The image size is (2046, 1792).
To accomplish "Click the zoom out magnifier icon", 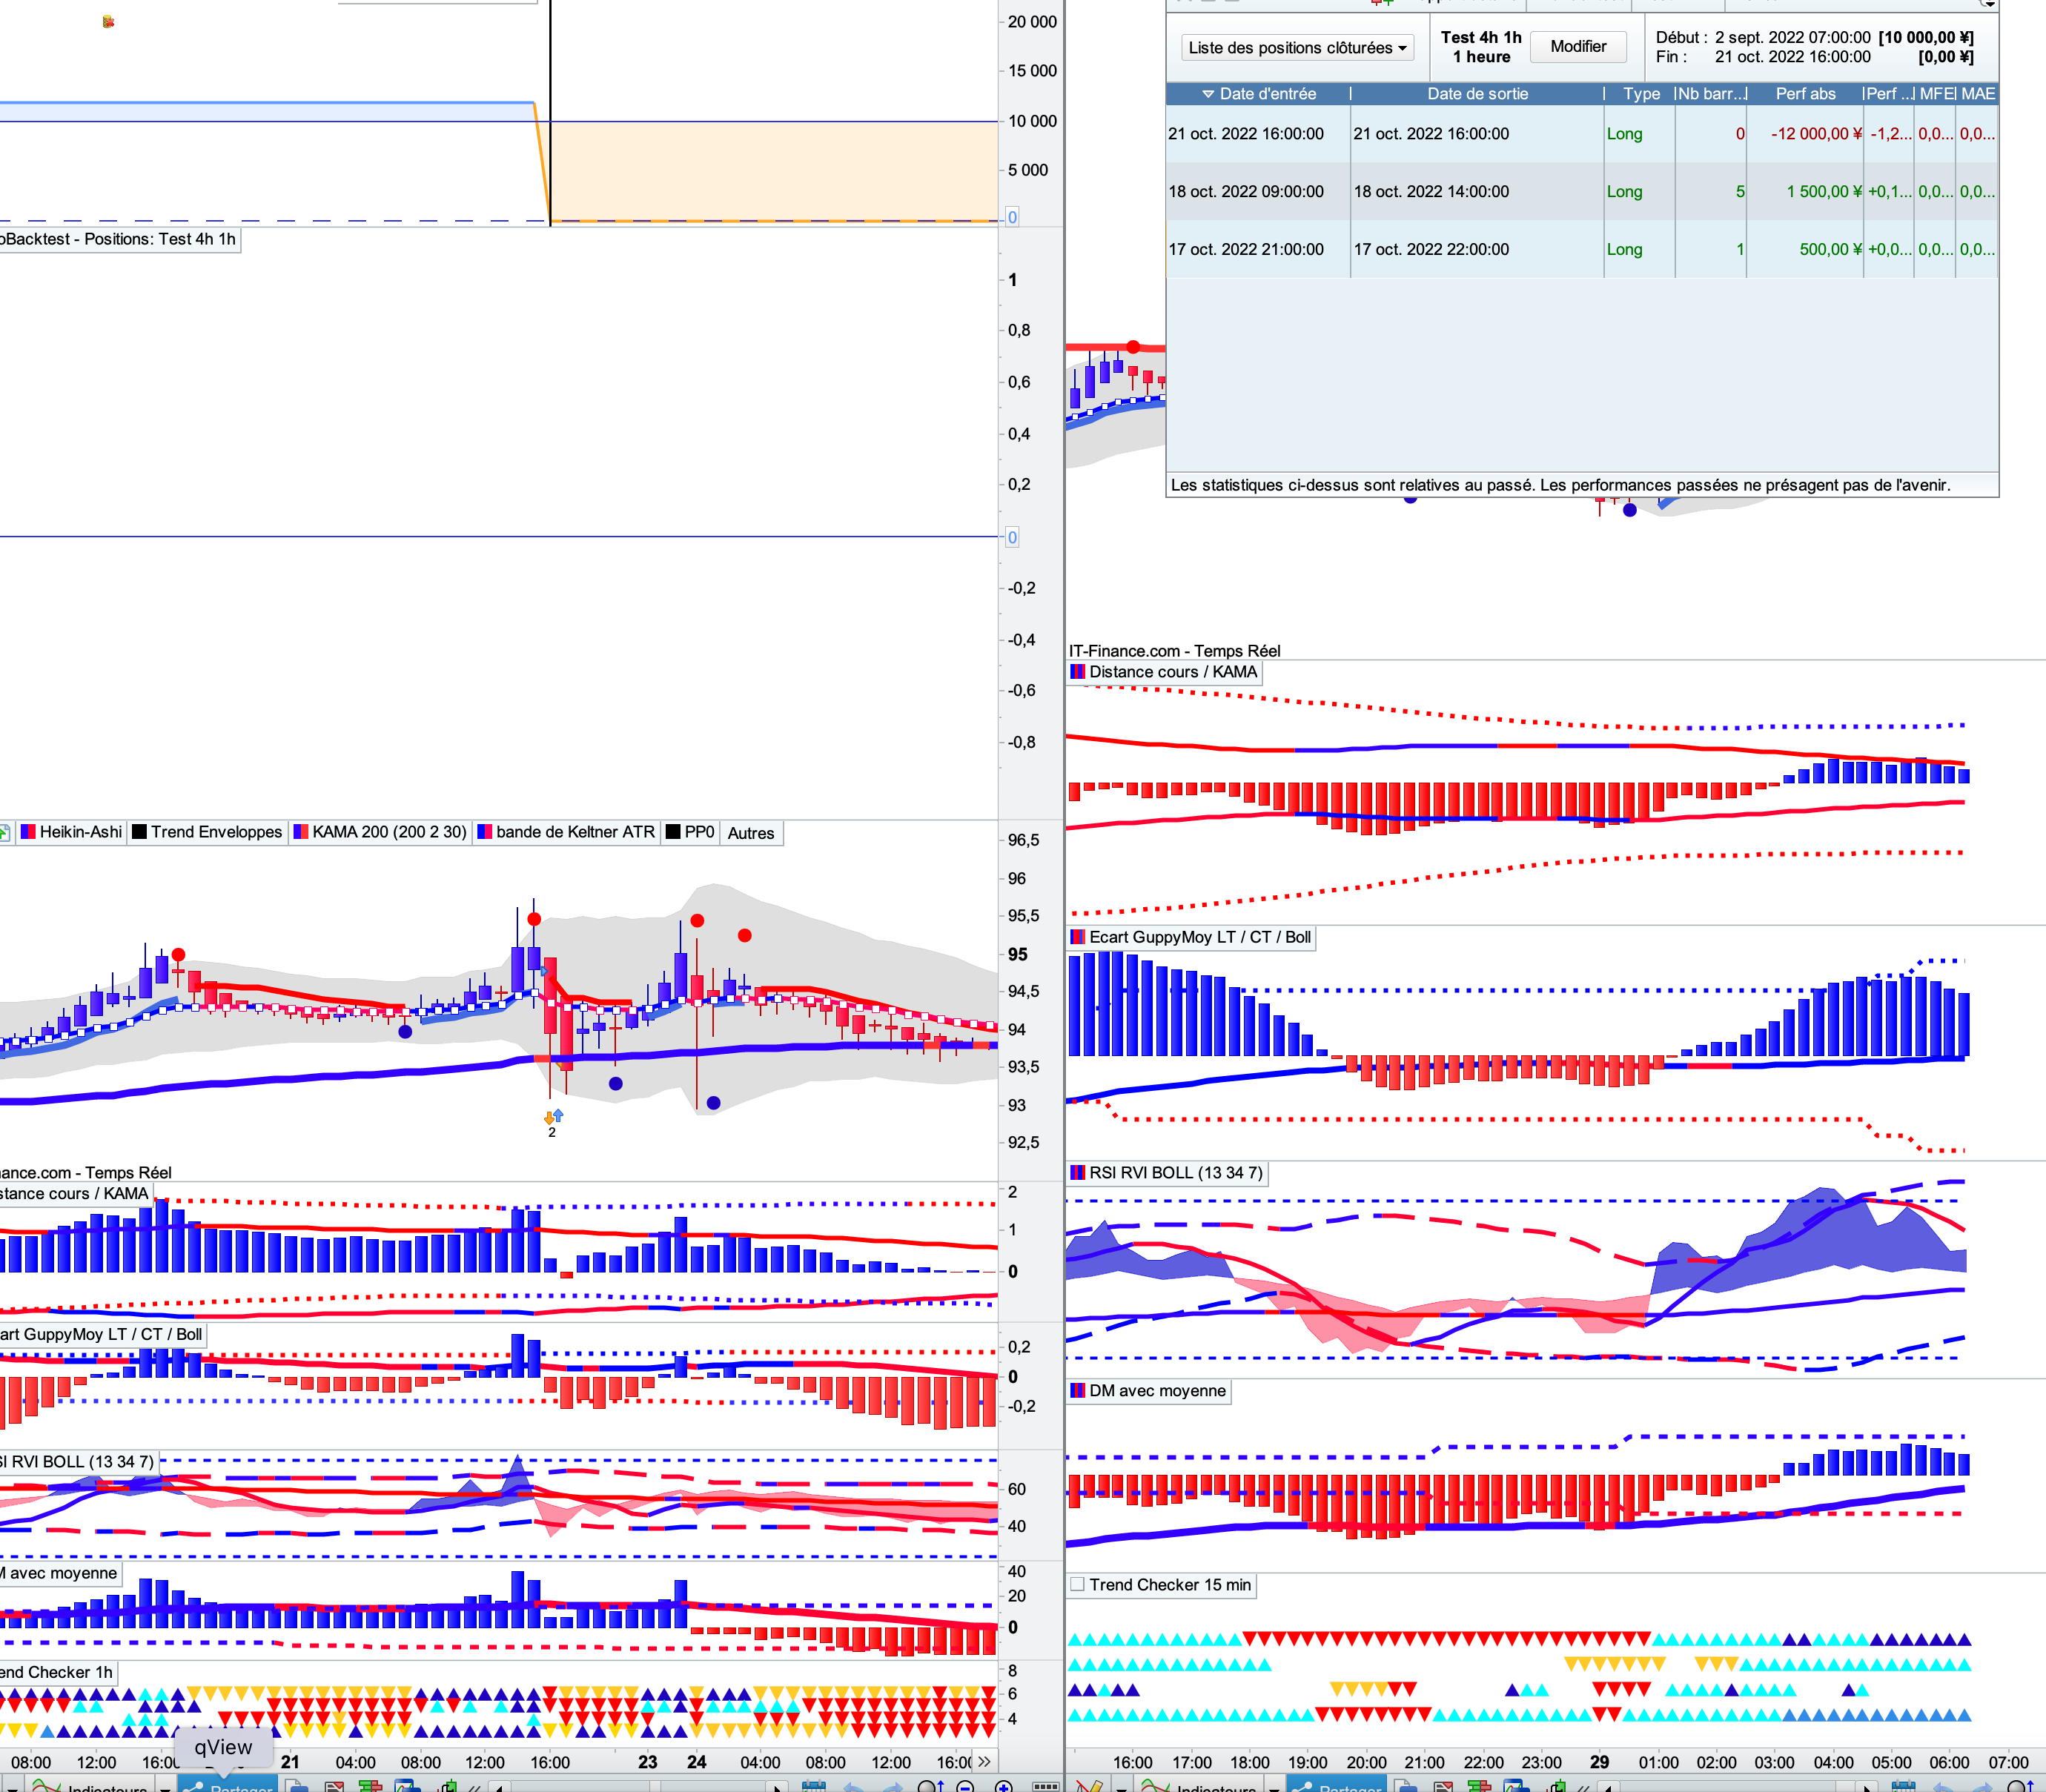I will pyautogui.click(x=965, y=1787).
